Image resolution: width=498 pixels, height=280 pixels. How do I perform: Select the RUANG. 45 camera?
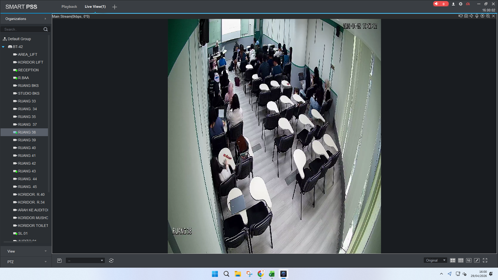(x=27, y=187)
